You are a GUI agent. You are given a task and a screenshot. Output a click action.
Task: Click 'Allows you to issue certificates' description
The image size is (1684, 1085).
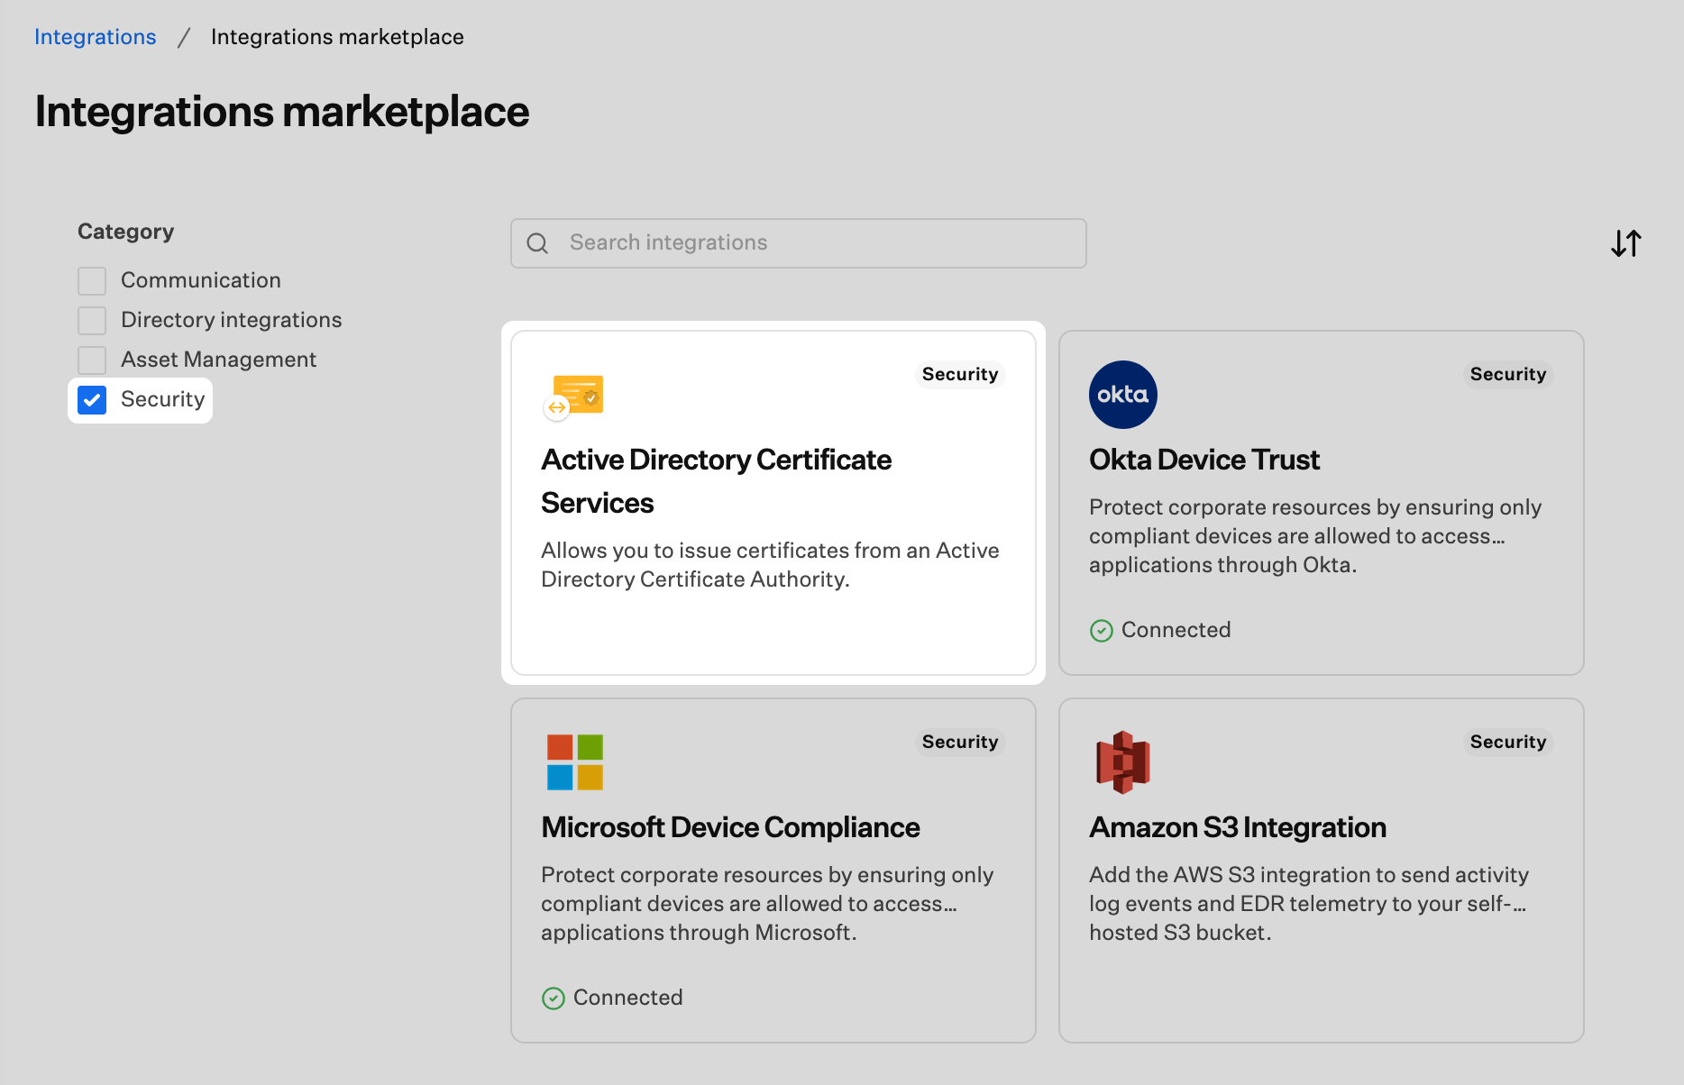(770, 565)
